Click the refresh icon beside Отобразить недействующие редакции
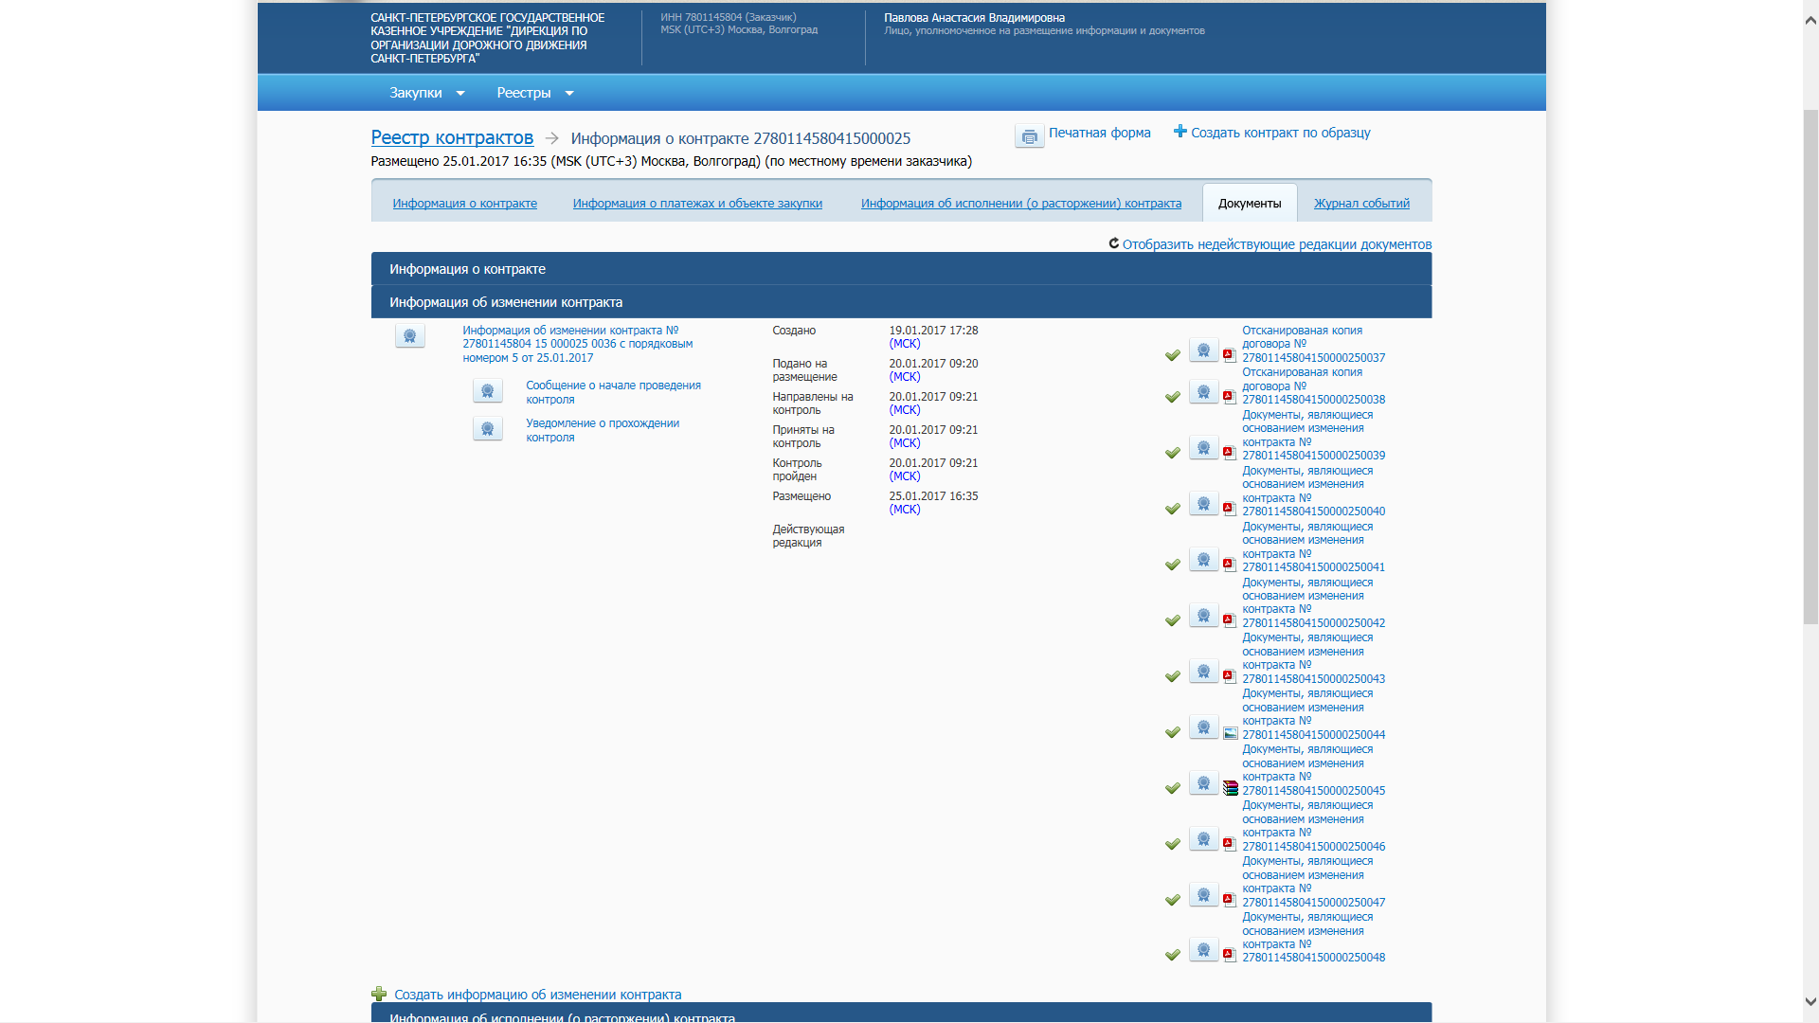 [x=1114, y=243]
